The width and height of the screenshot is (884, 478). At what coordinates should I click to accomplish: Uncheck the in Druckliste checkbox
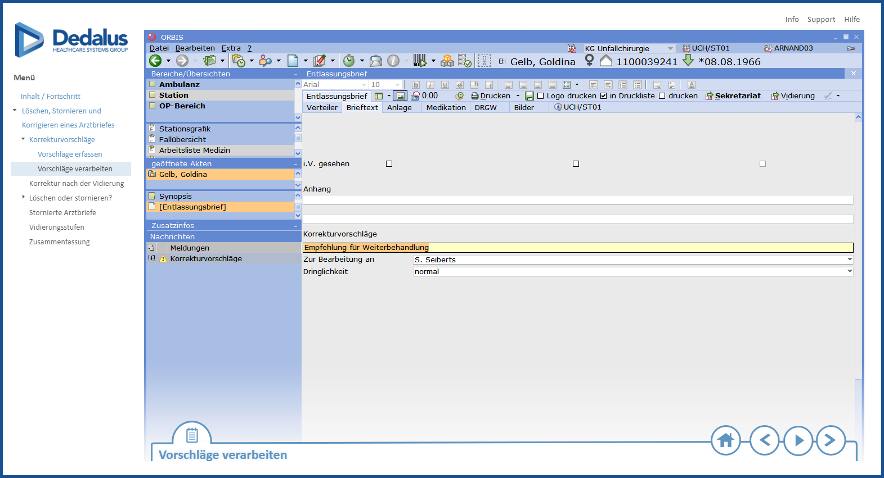[x=604, y=96]
